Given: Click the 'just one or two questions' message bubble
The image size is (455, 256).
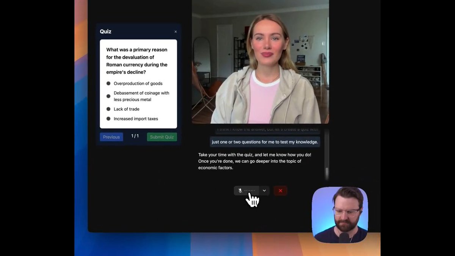Looking at the screenshot, I should coord(265,142).
